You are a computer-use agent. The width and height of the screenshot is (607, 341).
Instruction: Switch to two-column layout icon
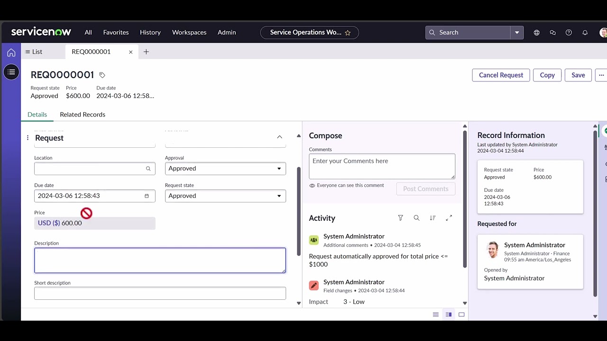[x=449, y=314]
